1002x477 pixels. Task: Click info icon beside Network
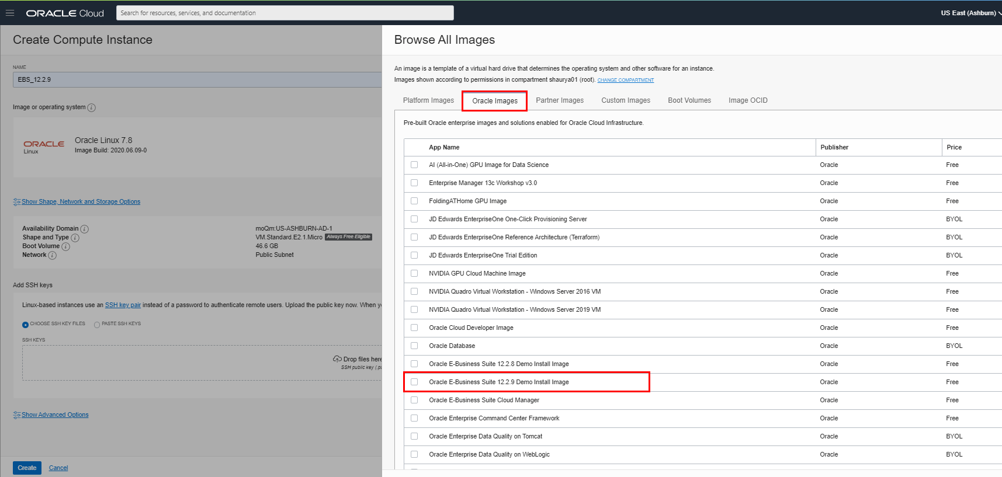pyautogui.click(x=53, y=255)
